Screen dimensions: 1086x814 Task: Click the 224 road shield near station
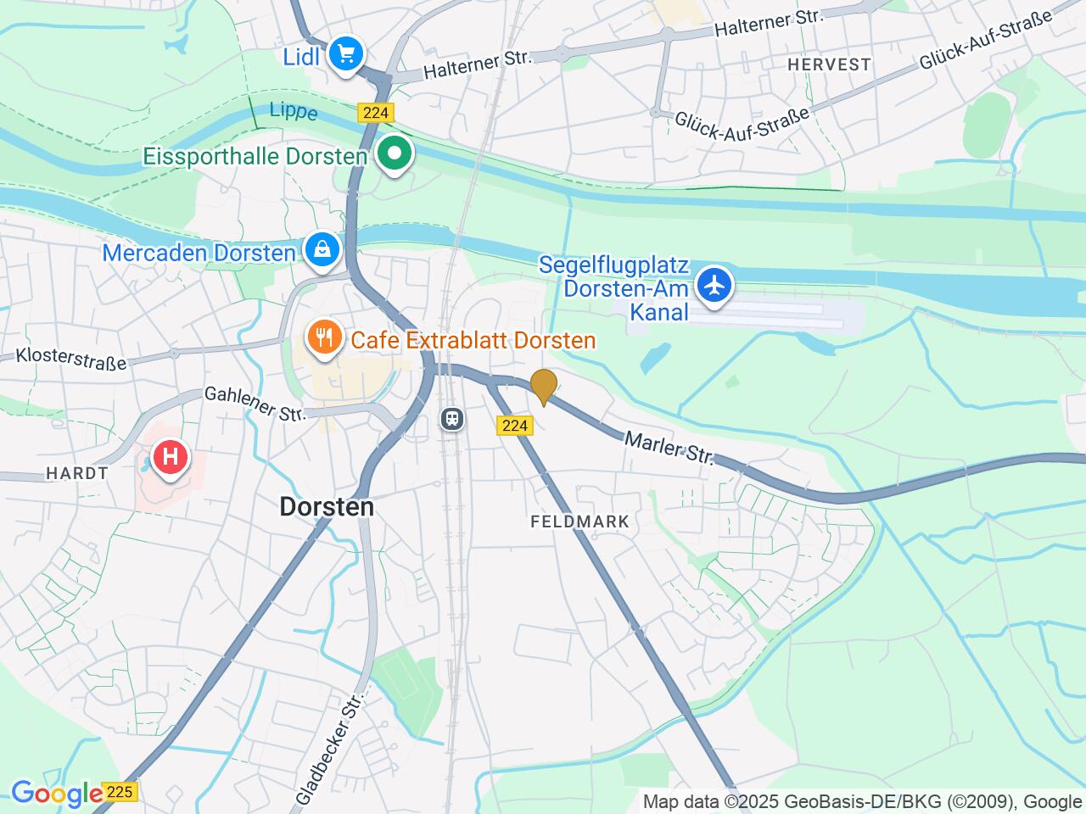coord(516,427)
